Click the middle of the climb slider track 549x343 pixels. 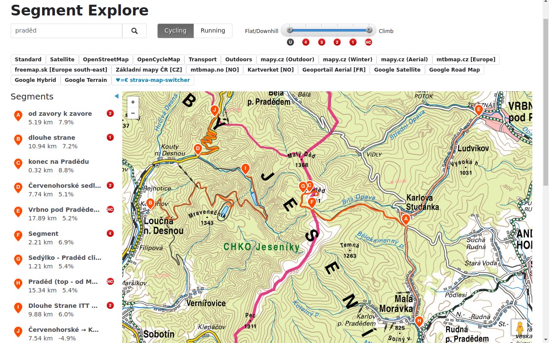point(329,30)
